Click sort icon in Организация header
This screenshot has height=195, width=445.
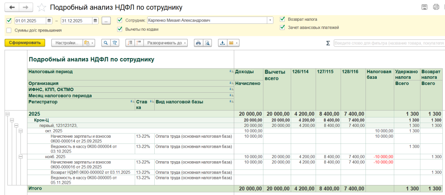point(232,83)
